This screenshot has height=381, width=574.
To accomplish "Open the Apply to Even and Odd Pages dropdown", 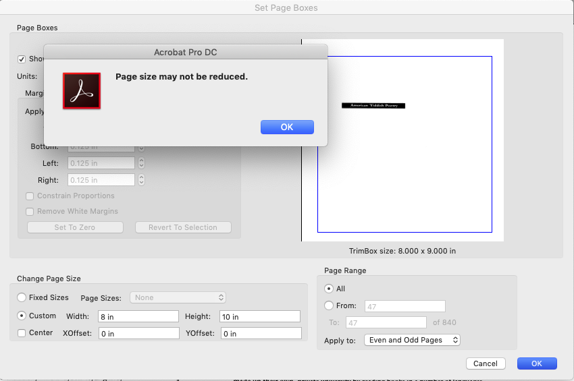I will [x=412, y=340].
